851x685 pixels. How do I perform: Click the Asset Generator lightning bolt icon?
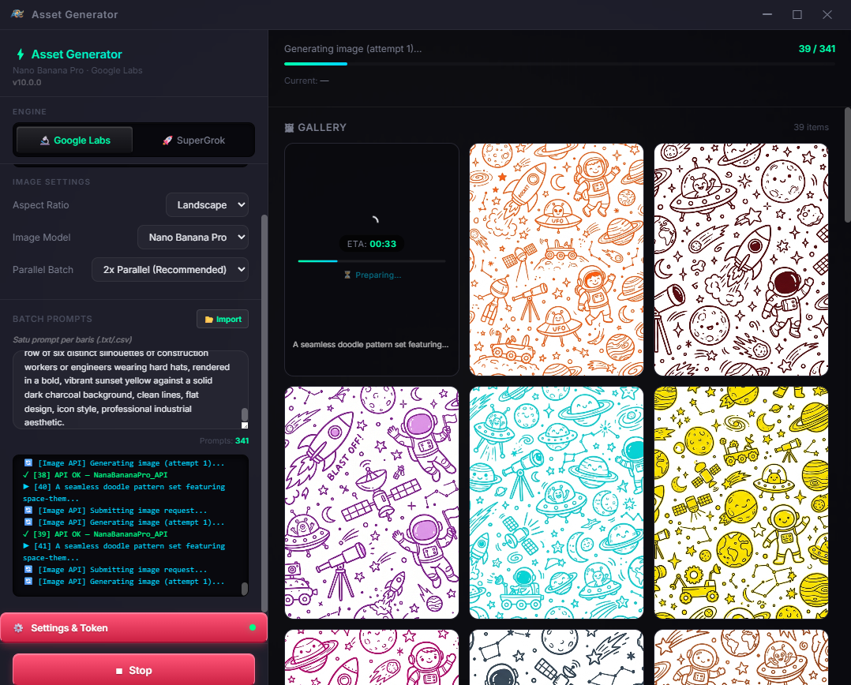(x=20, y=54)
